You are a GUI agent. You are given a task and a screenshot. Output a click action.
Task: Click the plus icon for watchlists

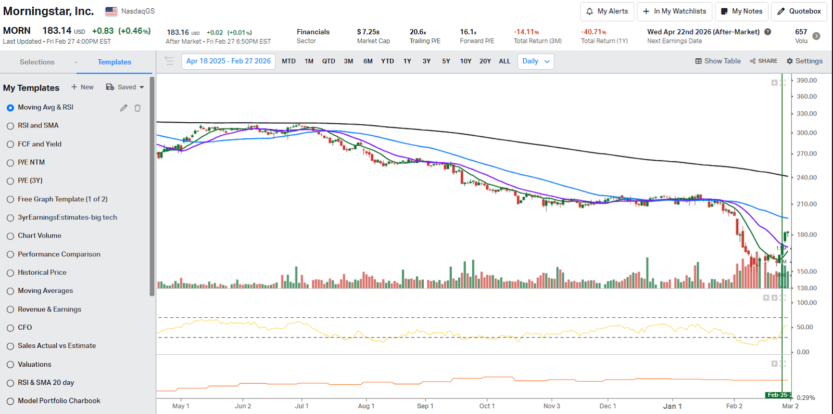coord(646,11)
